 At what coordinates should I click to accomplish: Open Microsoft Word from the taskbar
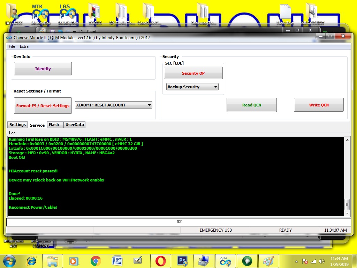click(x=117, y=261)
